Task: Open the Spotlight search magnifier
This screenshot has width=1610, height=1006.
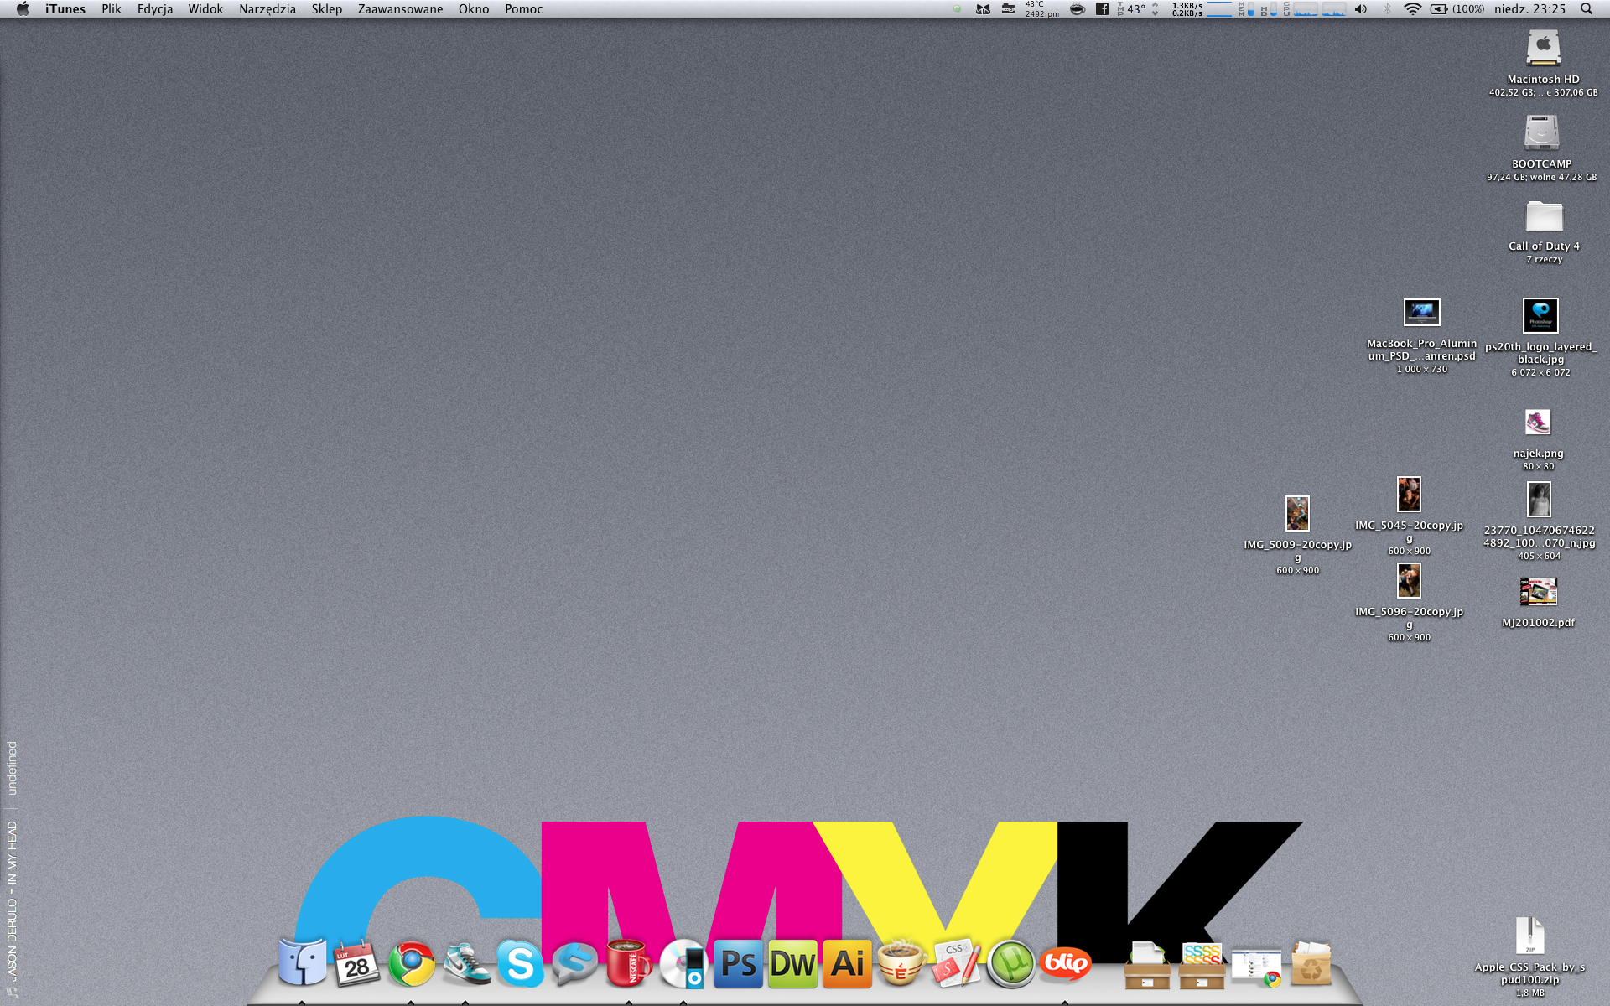Action: (x=1587, y=9)
